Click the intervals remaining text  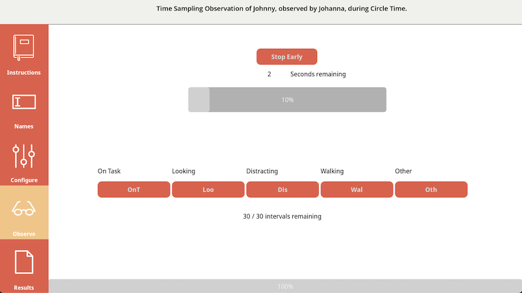(x=282, y=216)
